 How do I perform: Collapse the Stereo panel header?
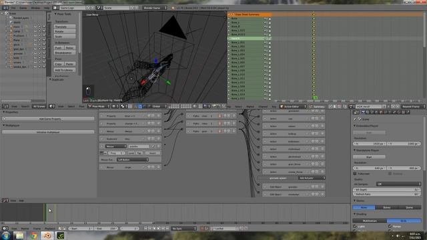pyautogui.click(x=359, y=201)
